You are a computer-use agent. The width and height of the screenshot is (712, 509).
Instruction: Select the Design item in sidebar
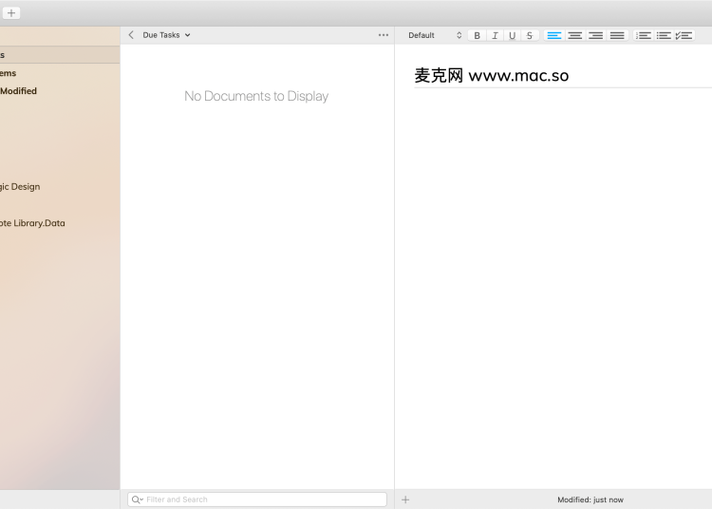tap(19, 186)
